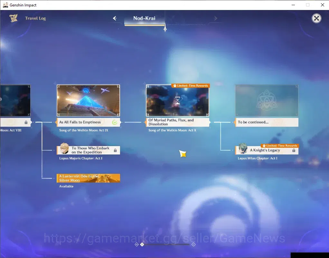Open To Those Who Embark on the Expedition
329x258 pixels.
click(88, 150)
